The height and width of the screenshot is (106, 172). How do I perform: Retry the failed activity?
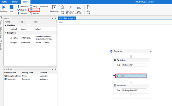pos(33,6)
